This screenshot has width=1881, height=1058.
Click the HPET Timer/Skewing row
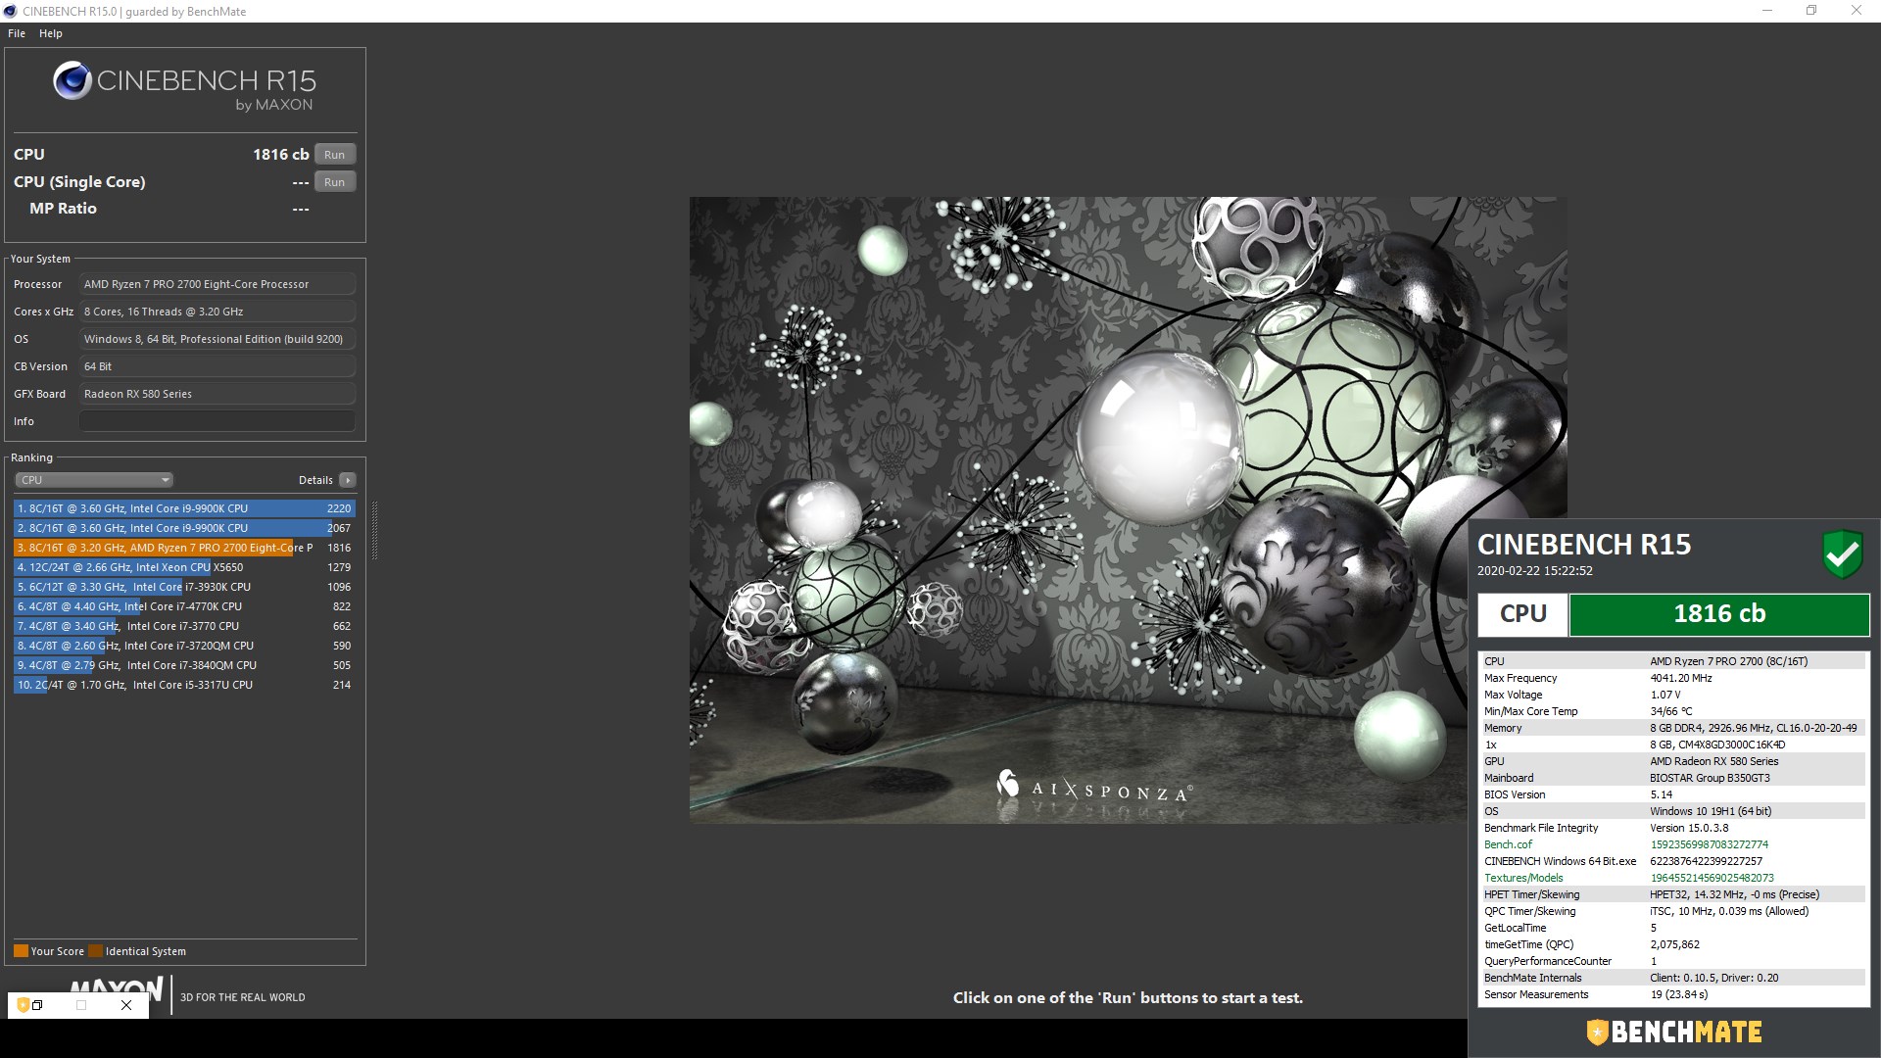click(1673, 894)
